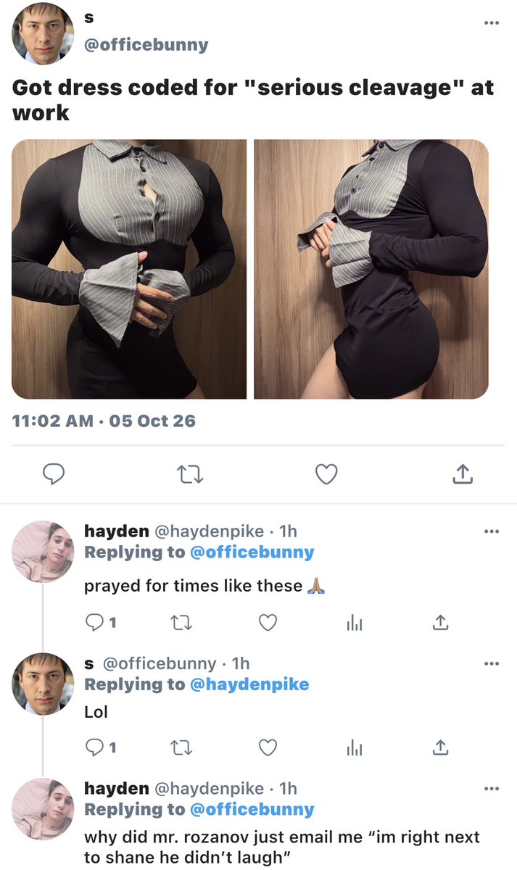
Task: Share the "Lol" reply
Action: pyautogui.click(x=438, y=747)
